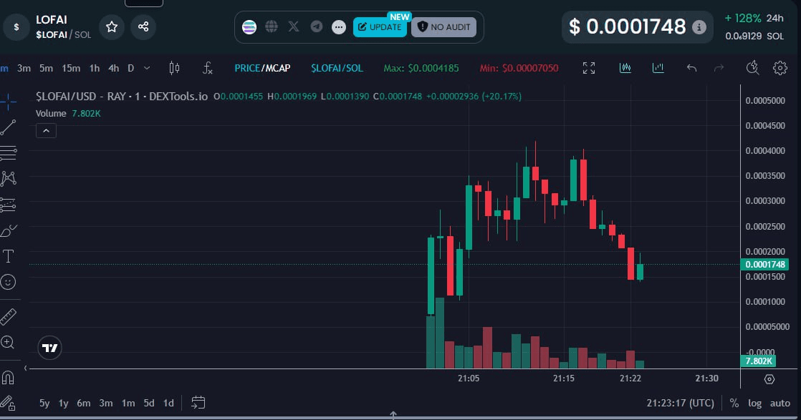This screenshot has width=801, height=420.
Task: Select the 15m chart interval
Action: point(71,68)
